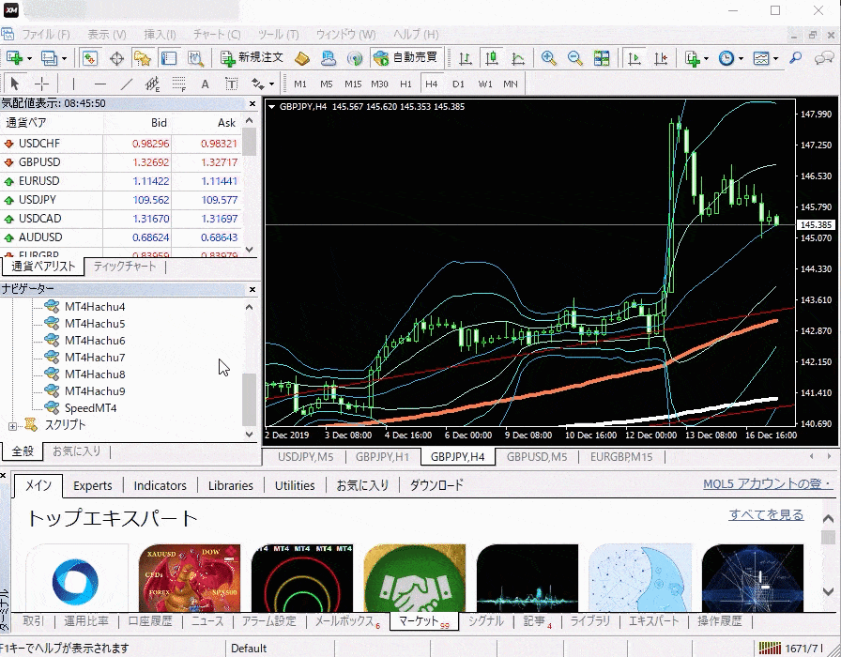Select the trendline drawing tool
This screenshot has height=657, width=841.
[126, 84]
